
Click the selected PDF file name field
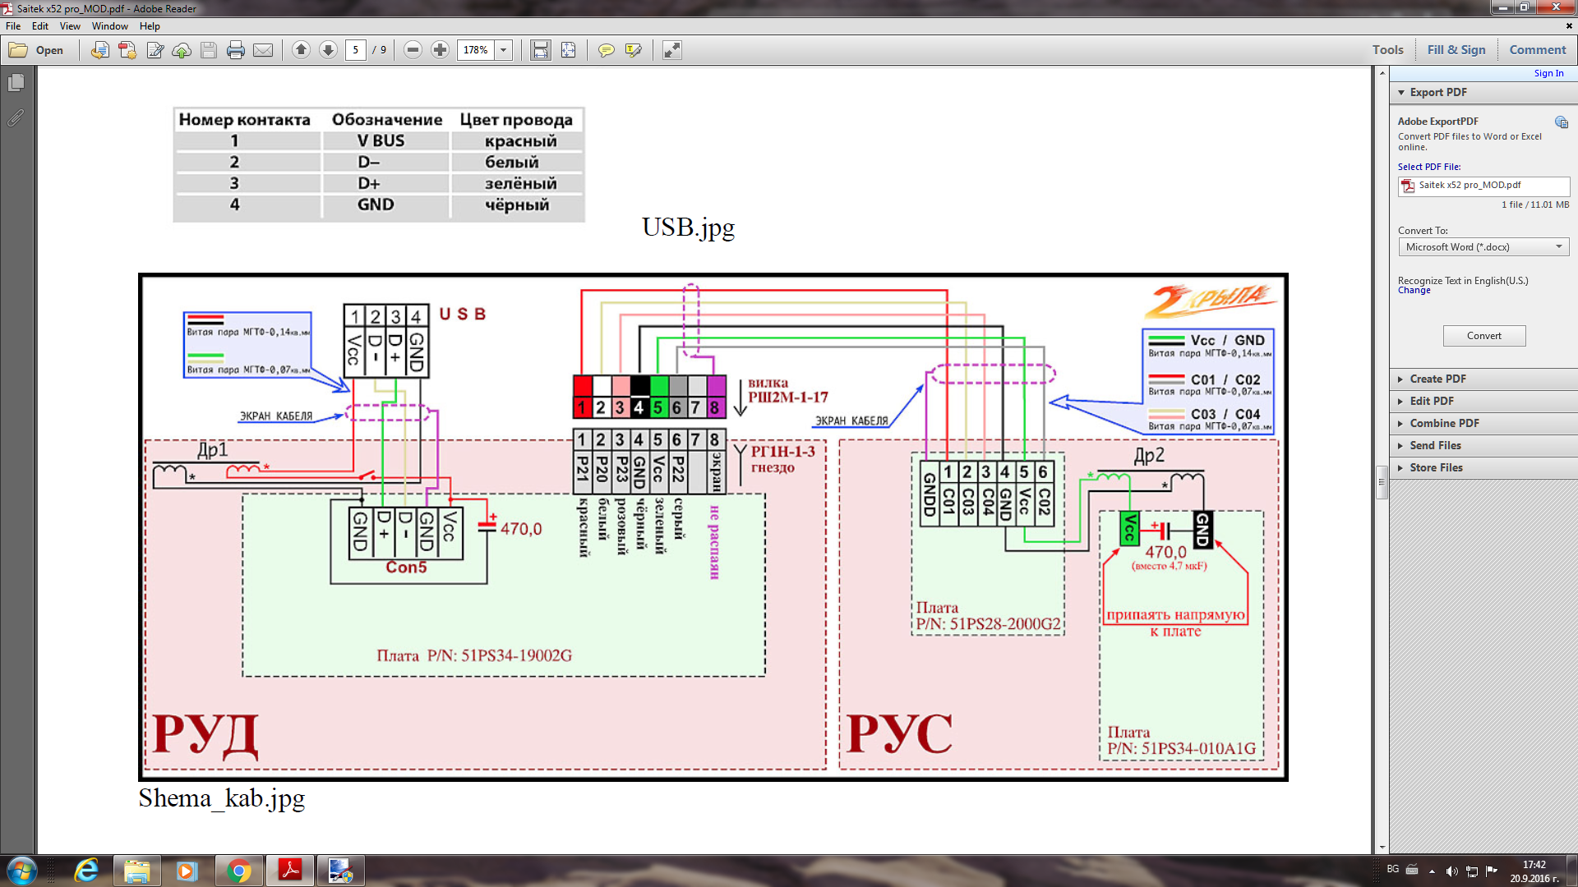click(x=1484, y=186)
